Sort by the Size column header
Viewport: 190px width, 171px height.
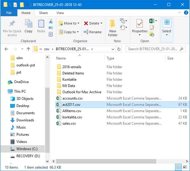[170, 58]
